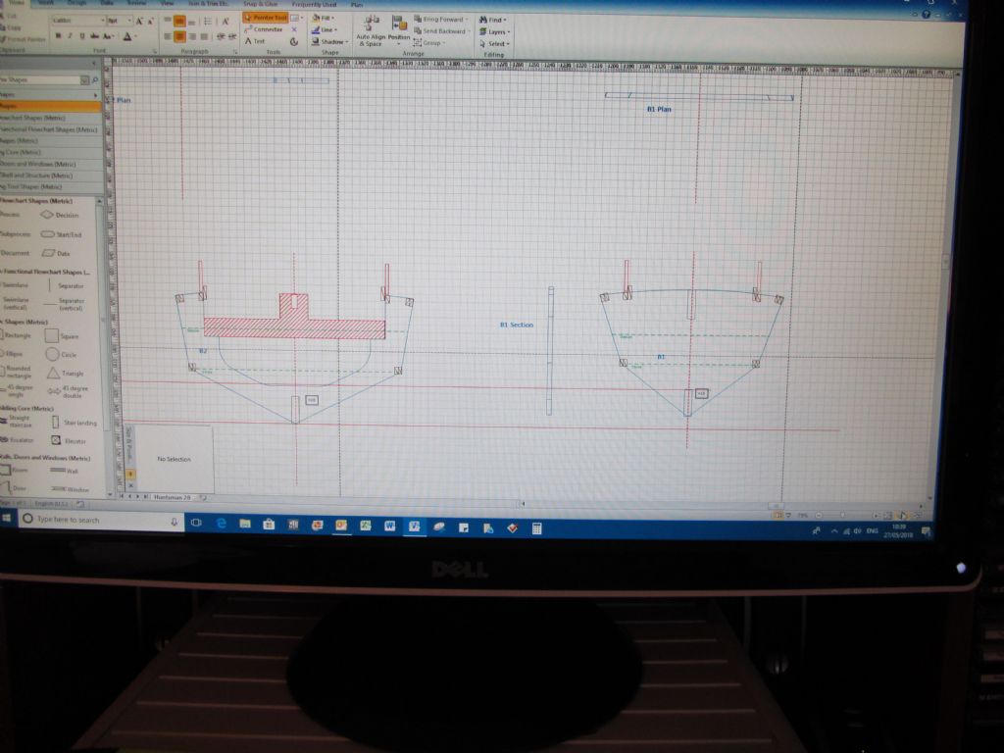Click the search shapes input field
Image resolution: width=1004 pixels, height=753 pixels.
tap(43, 80)
